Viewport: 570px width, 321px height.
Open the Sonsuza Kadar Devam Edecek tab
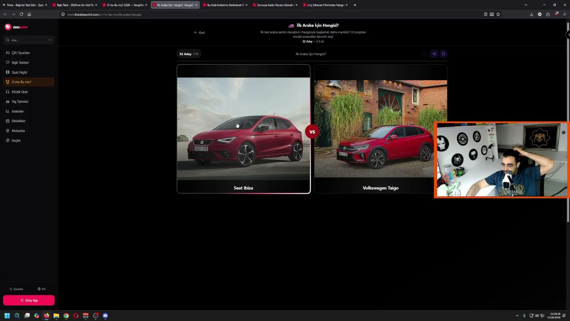(x=275, y=5)
